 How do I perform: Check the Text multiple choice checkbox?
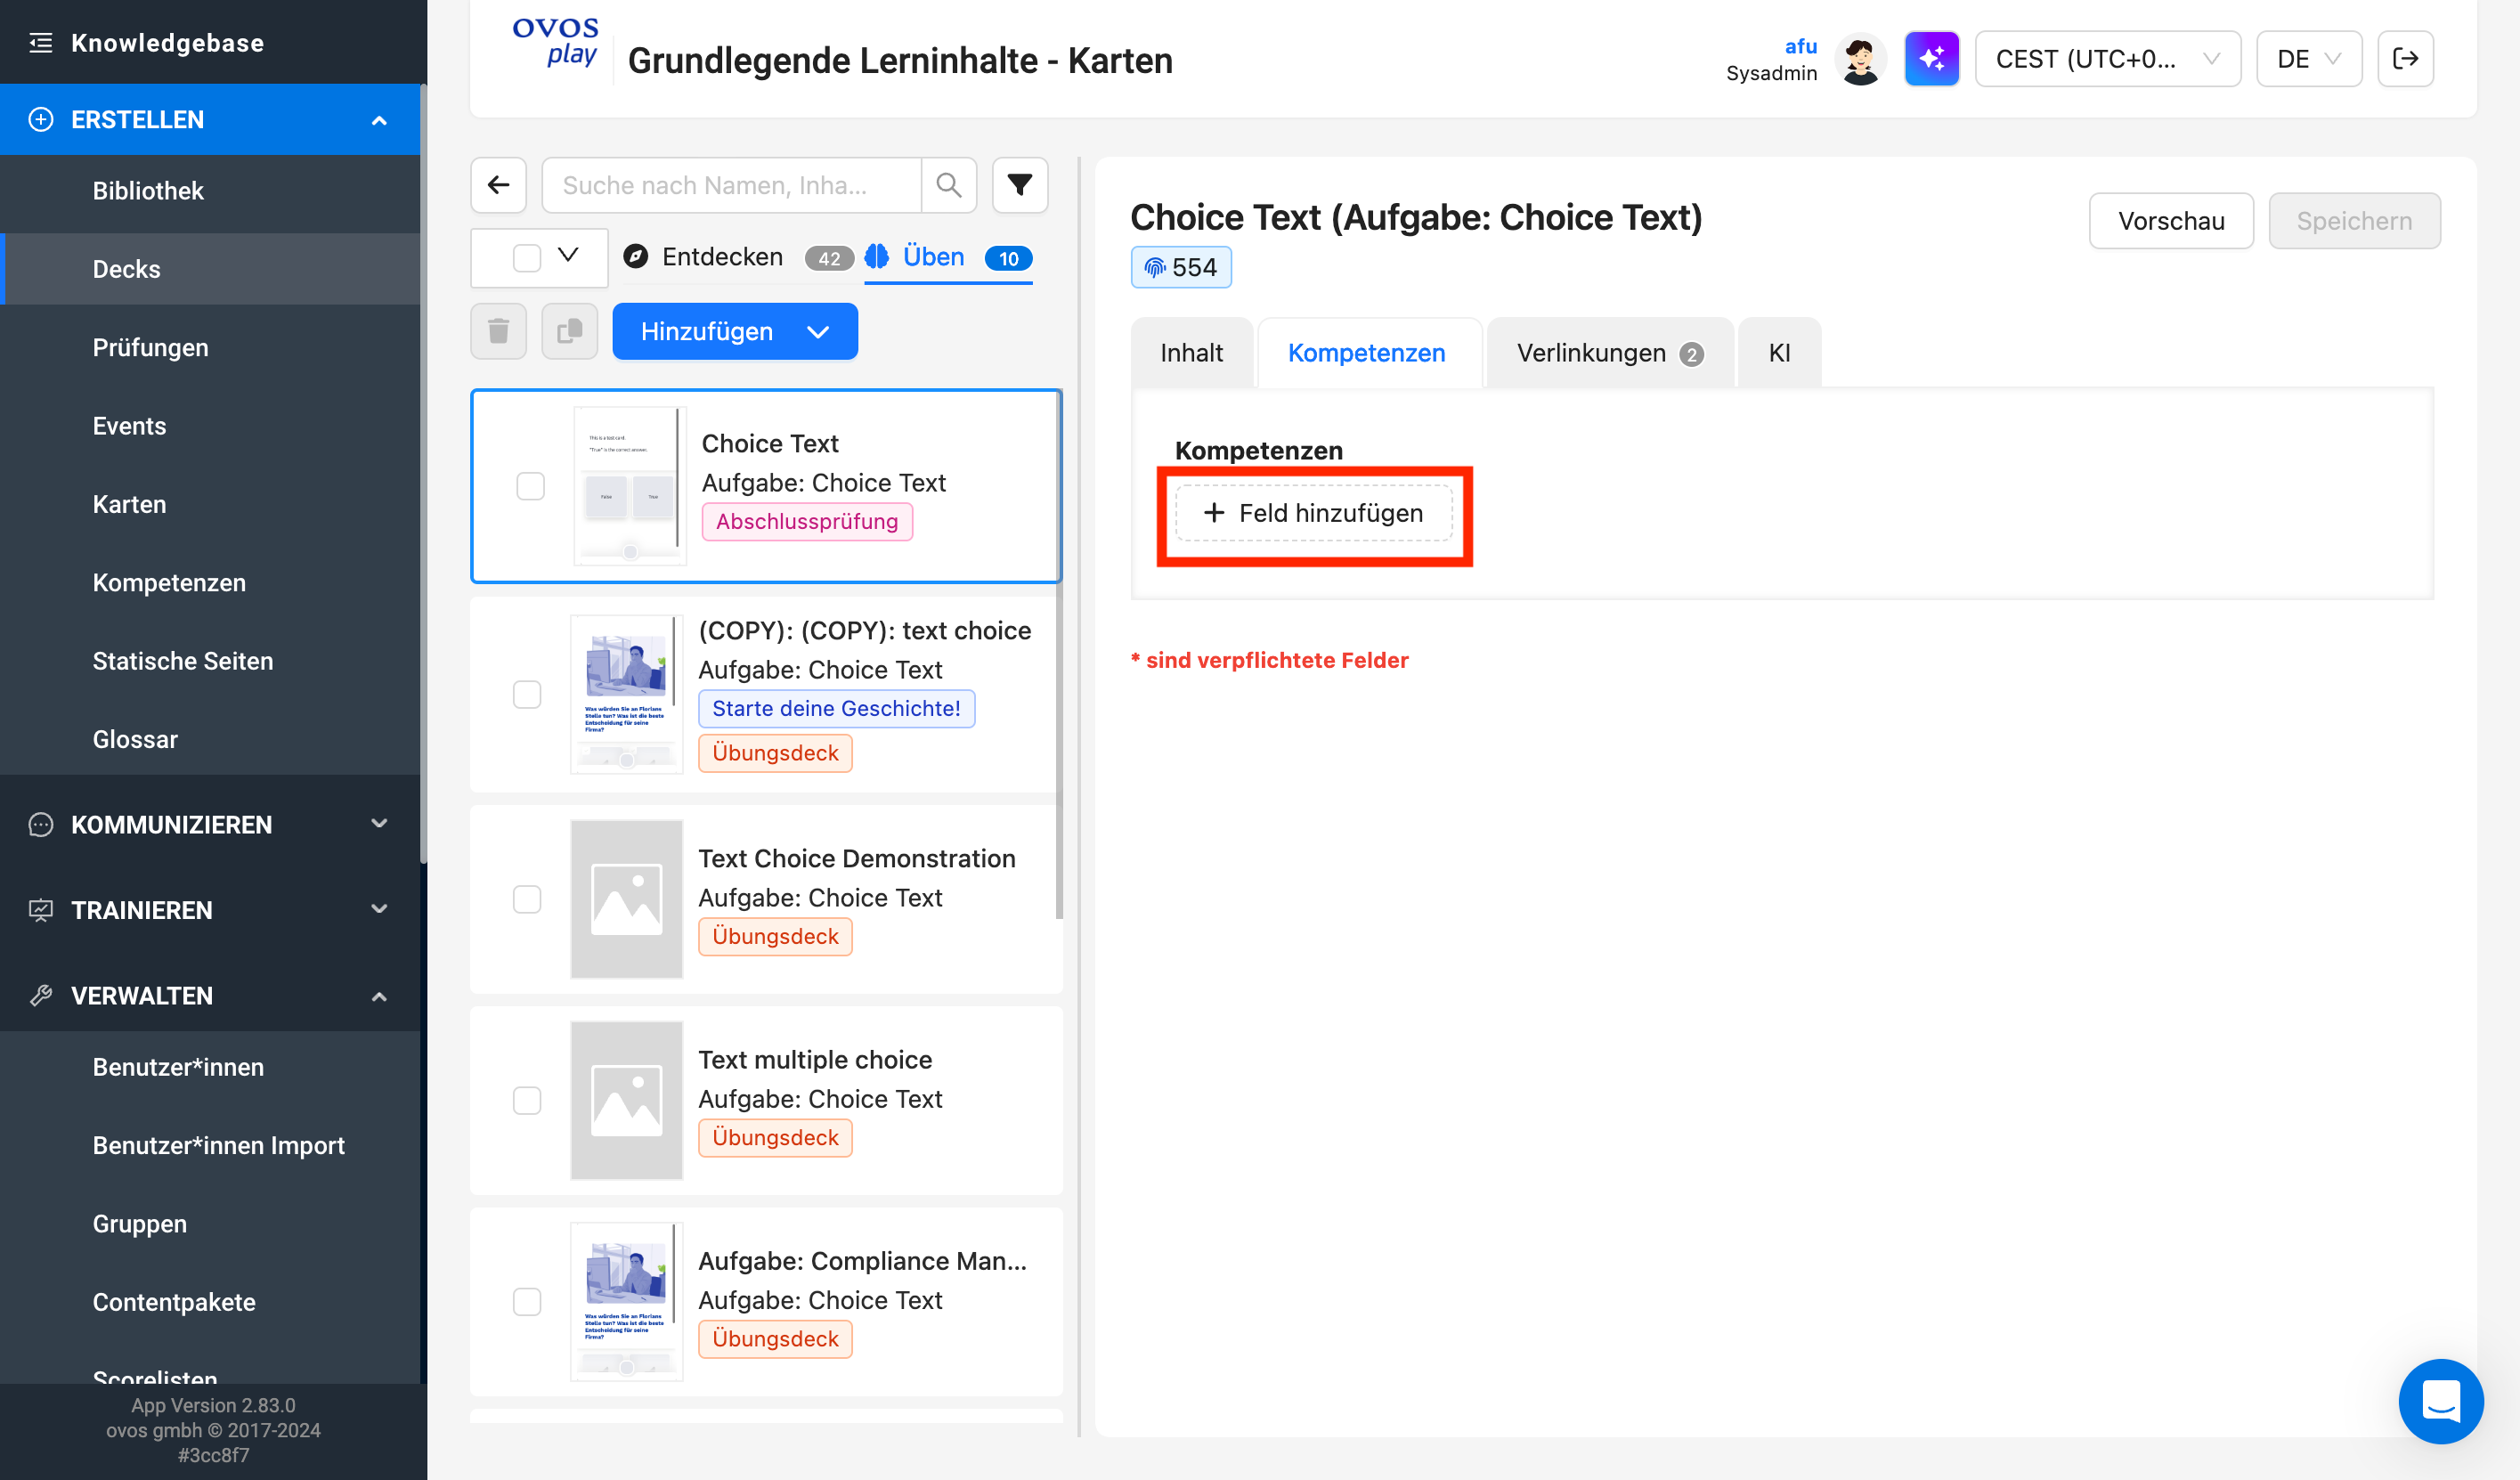click(527, 1100)
